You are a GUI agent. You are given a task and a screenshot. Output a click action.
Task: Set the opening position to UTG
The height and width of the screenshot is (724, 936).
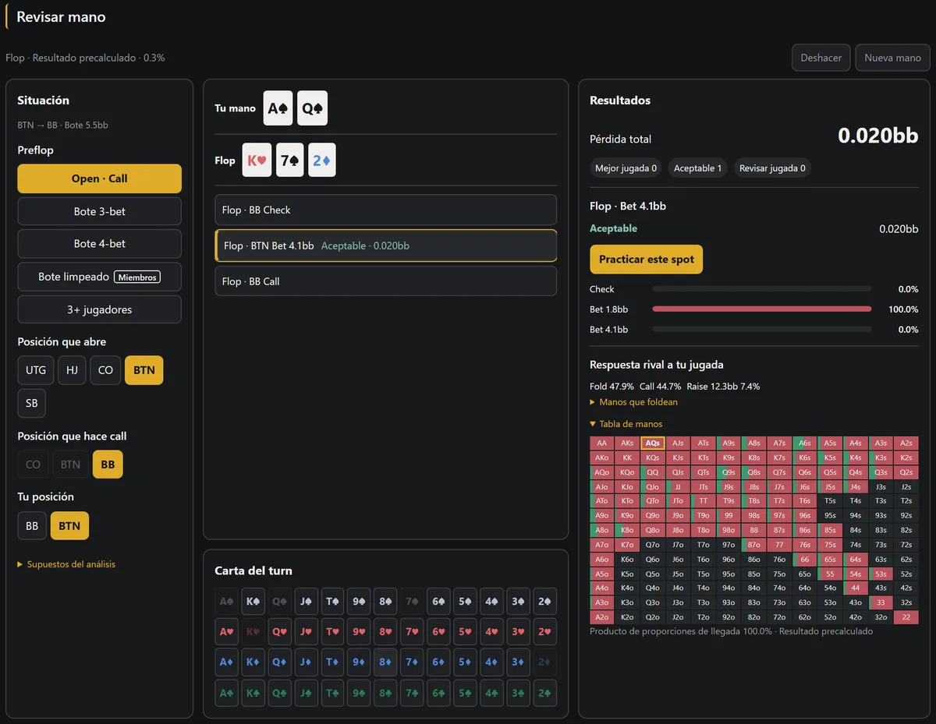36,370
